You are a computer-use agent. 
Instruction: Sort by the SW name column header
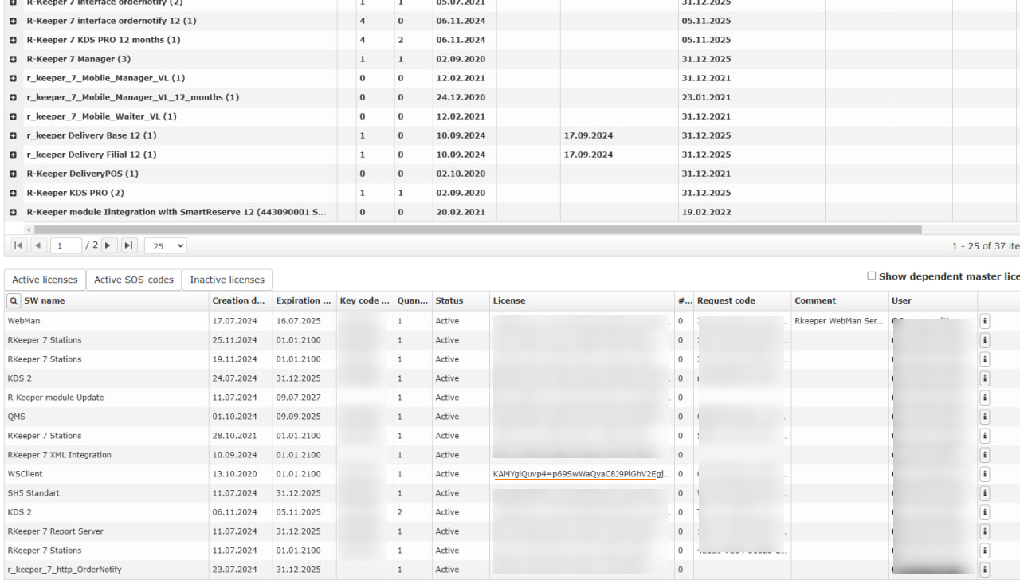coord(45,300)
